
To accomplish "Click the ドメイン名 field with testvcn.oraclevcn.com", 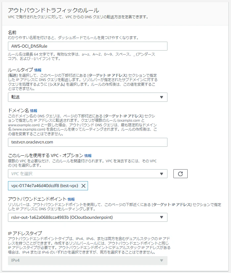I will click(87, 142).
